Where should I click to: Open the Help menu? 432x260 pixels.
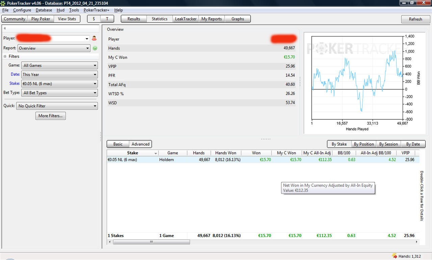[x=119, y=10]
